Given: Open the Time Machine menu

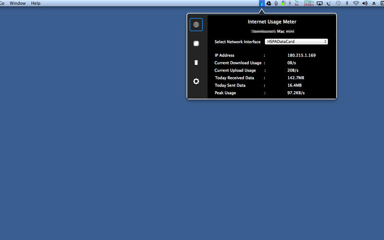Looking at the screenshot, I should 338,3.
